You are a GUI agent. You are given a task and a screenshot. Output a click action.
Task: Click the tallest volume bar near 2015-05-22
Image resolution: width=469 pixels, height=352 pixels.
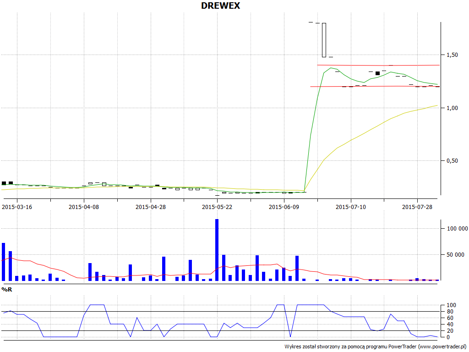click(x=217, y=250)
